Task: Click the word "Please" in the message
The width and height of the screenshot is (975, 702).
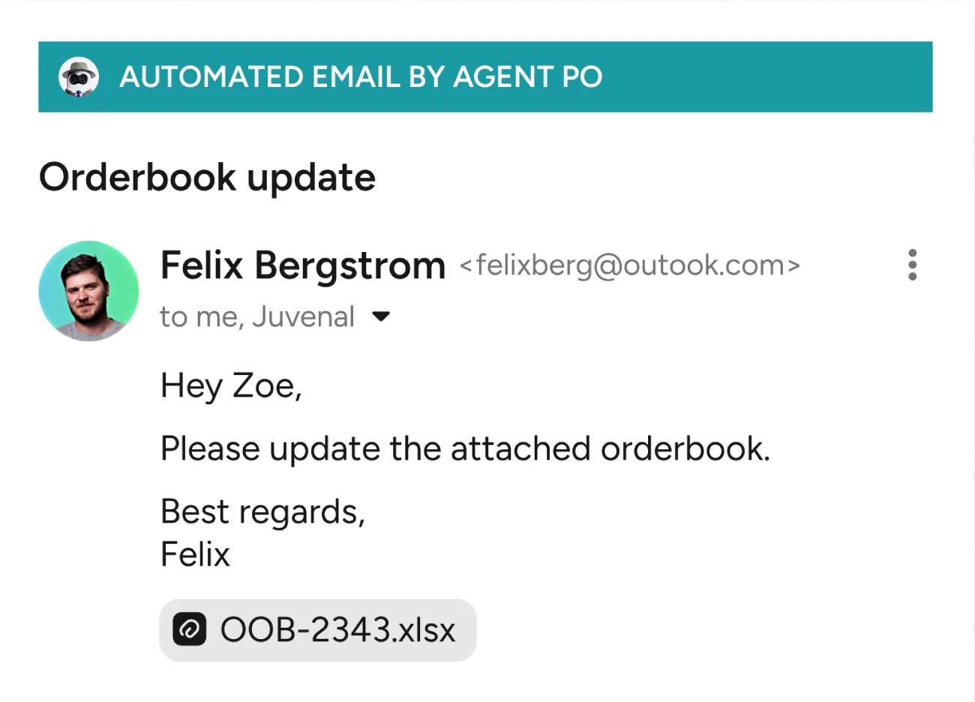Action: point(209,449)
